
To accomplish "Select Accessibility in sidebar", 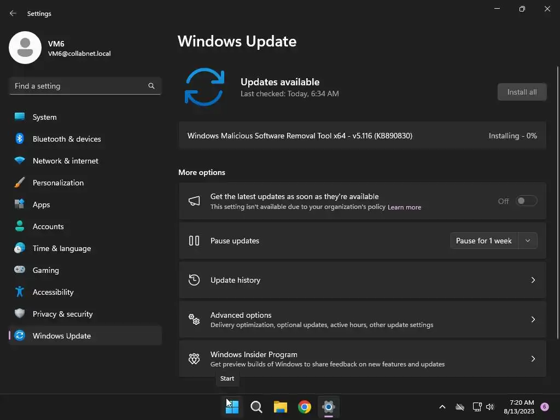I will [85, 292].
